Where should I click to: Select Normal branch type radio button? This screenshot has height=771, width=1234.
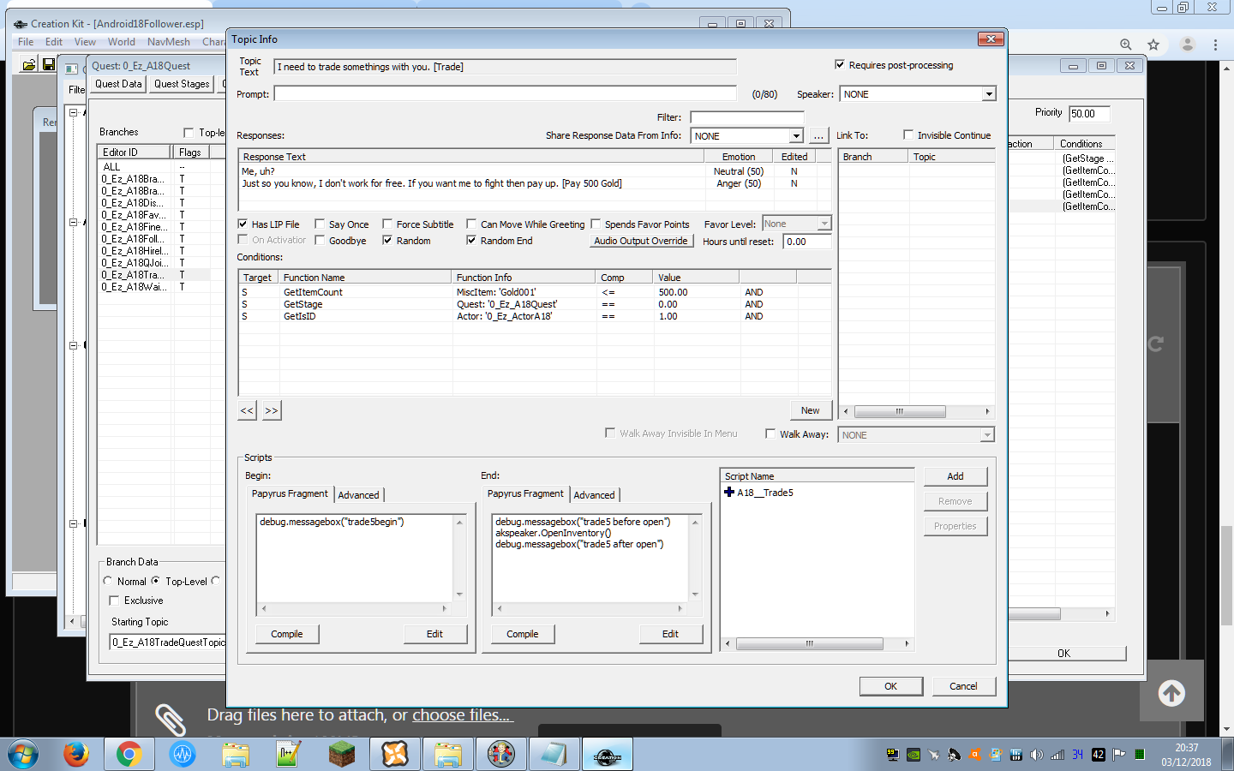[108, 581]
